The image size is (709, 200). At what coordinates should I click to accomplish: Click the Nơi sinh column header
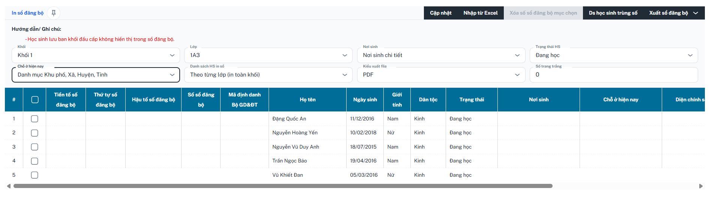click(x=539, y=100)
